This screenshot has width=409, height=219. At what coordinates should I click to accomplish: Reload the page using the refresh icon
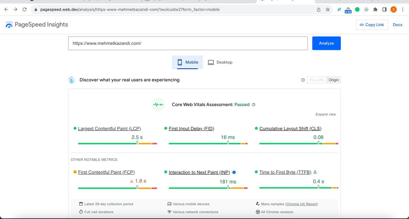25,9
